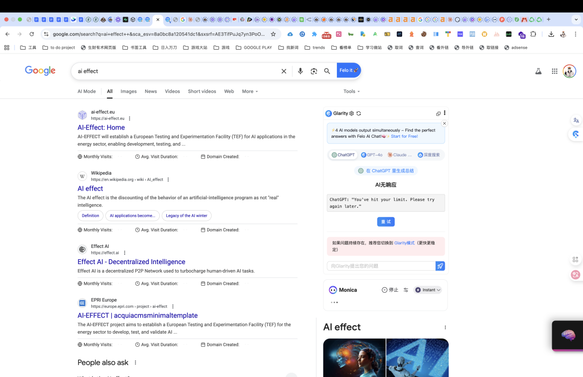Click the Glarity模式 link
583x377 pixels.
pos(404,243)
